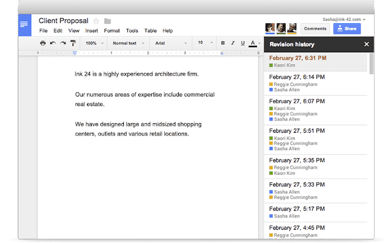Image resolution: width=390 pixels, height=243 pixels.
Task: Select the paint format roller icon
Action: coord(73,43)
